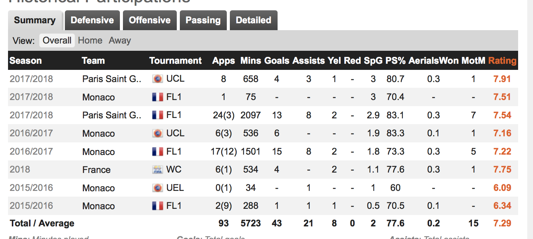This screenshot has width=533, height=239.
Task: Click the French flag in Monaco 2017/2018 row
Action: [x=157, y=97]
